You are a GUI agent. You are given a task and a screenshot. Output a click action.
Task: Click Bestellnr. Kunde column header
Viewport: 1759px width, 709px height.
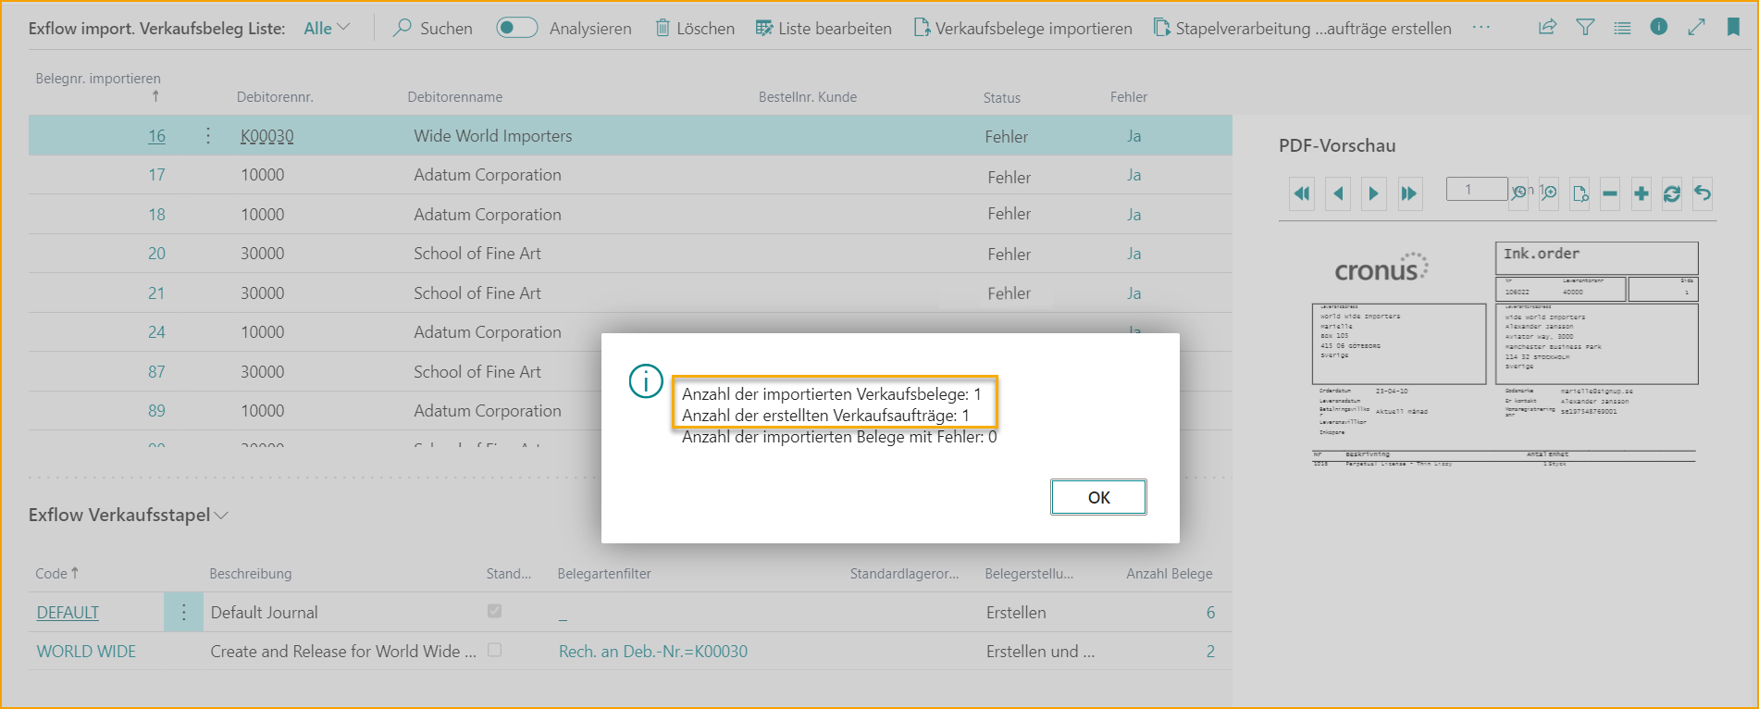tap(807, 97)
